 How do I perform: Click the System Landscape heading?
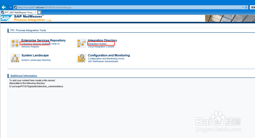click(x=35, y=55)
